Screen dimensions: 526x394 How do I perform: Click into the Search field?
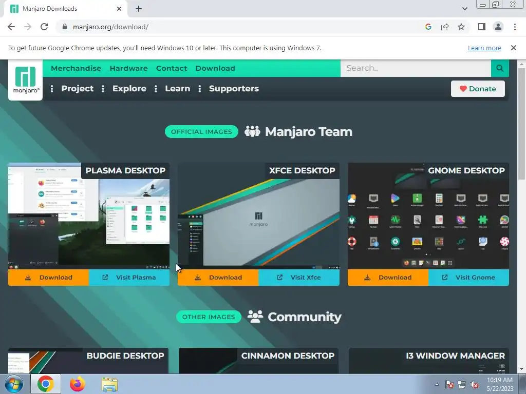(416, 68)
